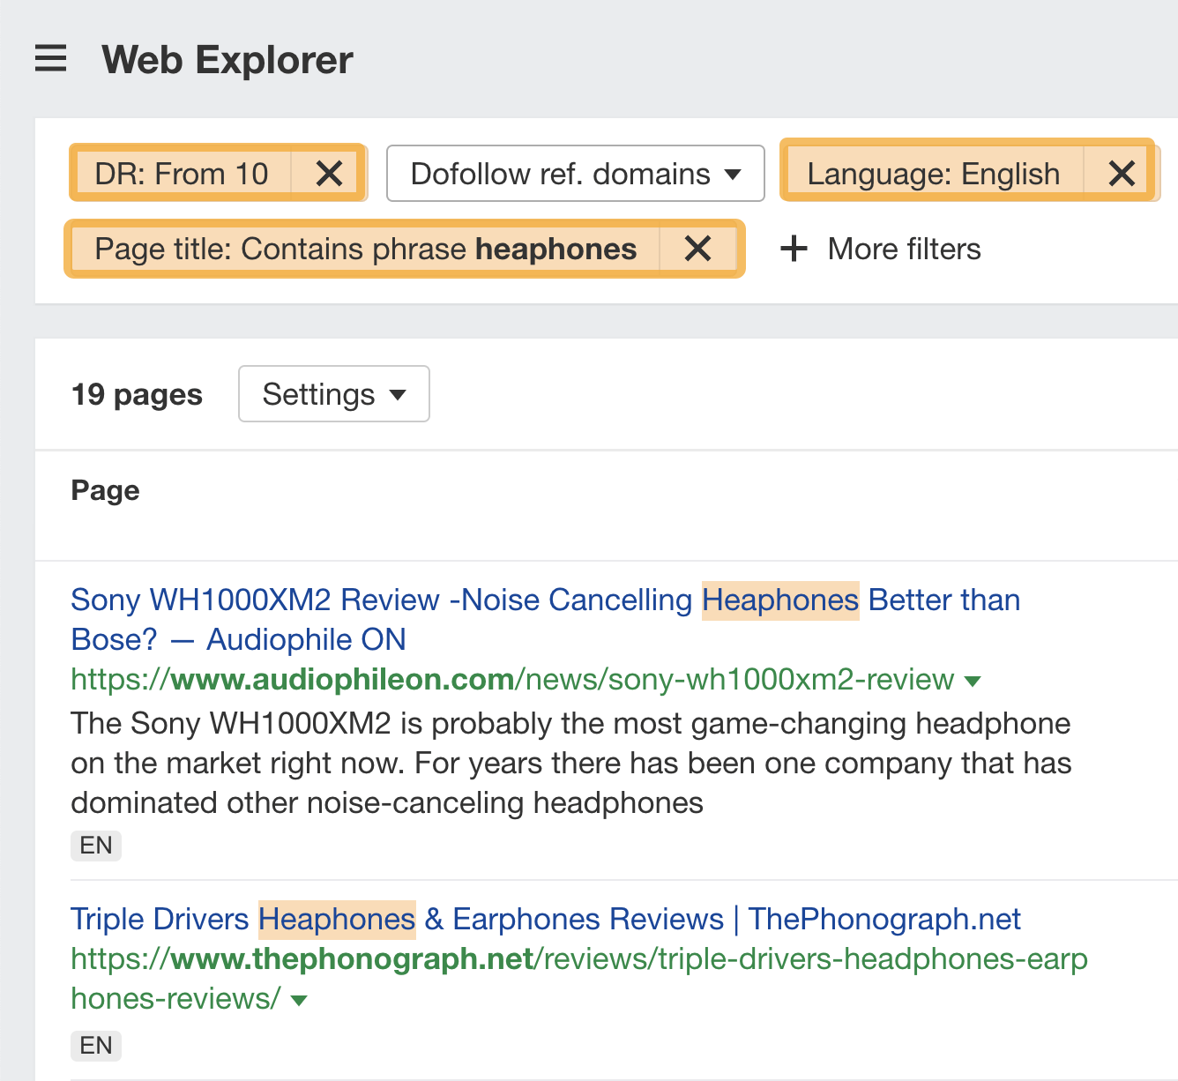The height and width of the screenshot is (1081, 1178).
Task: Click the EN language badge on the Sony result
Action: (95, 845)
